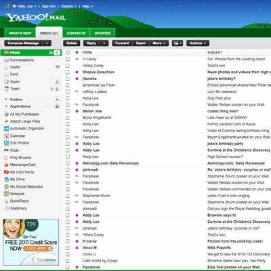Tick the checkbox for Sheeva Zarechian's email
The width and height of the screenshot is (271, 271).
pyautogui.click(x=68, y=72)
